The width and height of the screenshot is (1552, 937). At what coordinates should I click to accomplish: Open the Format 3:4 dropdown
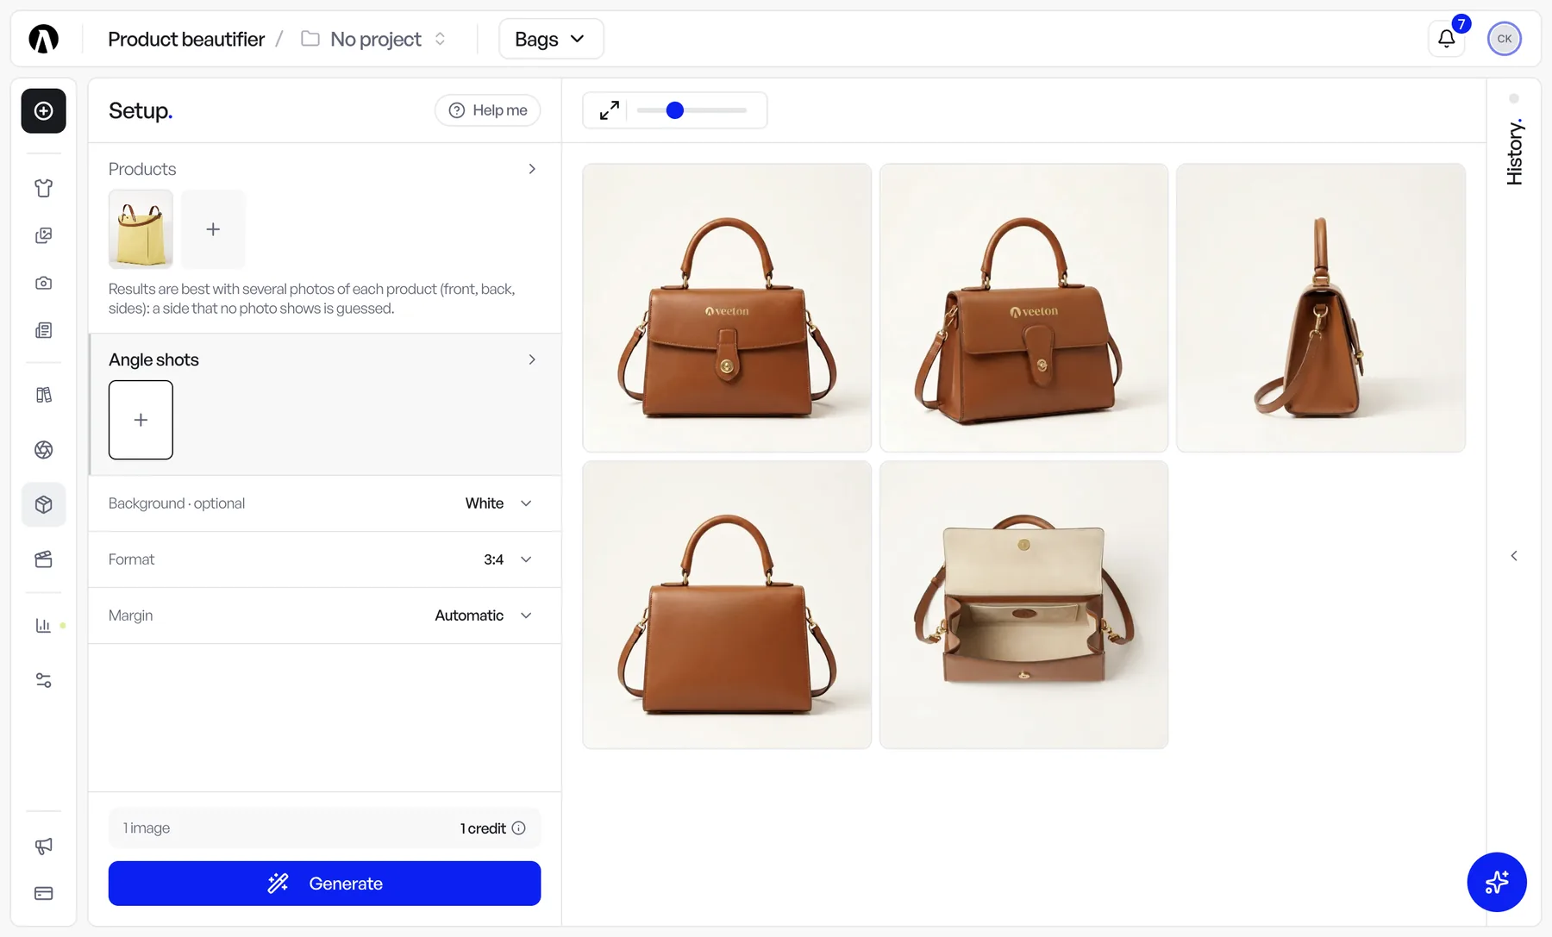tap(324, 559)
